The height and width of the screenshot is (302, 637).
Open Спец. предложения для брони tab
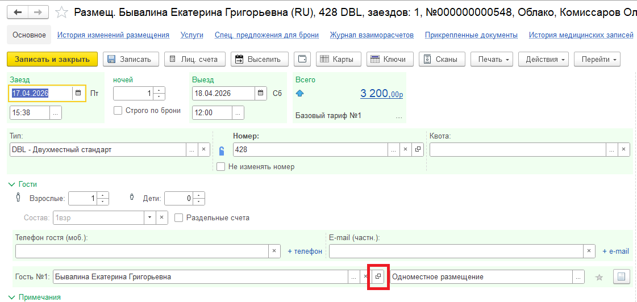(267, 35)
